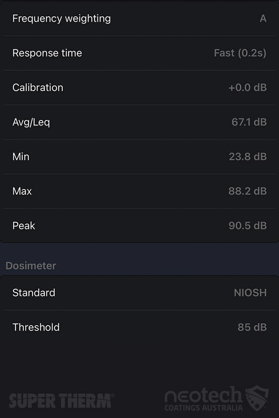Viewport: 279px width, 418px height.
Task: Change the A weighting value
Action: (x=263, y=19)
